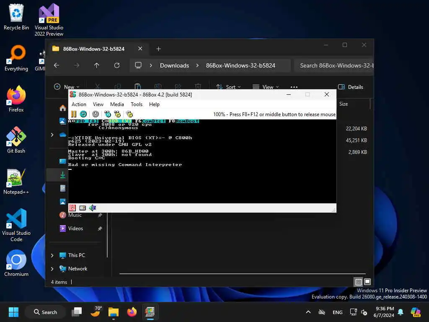429x322 pixels.
Task: Open Home in Explorer sidebar
Action: 63,108
